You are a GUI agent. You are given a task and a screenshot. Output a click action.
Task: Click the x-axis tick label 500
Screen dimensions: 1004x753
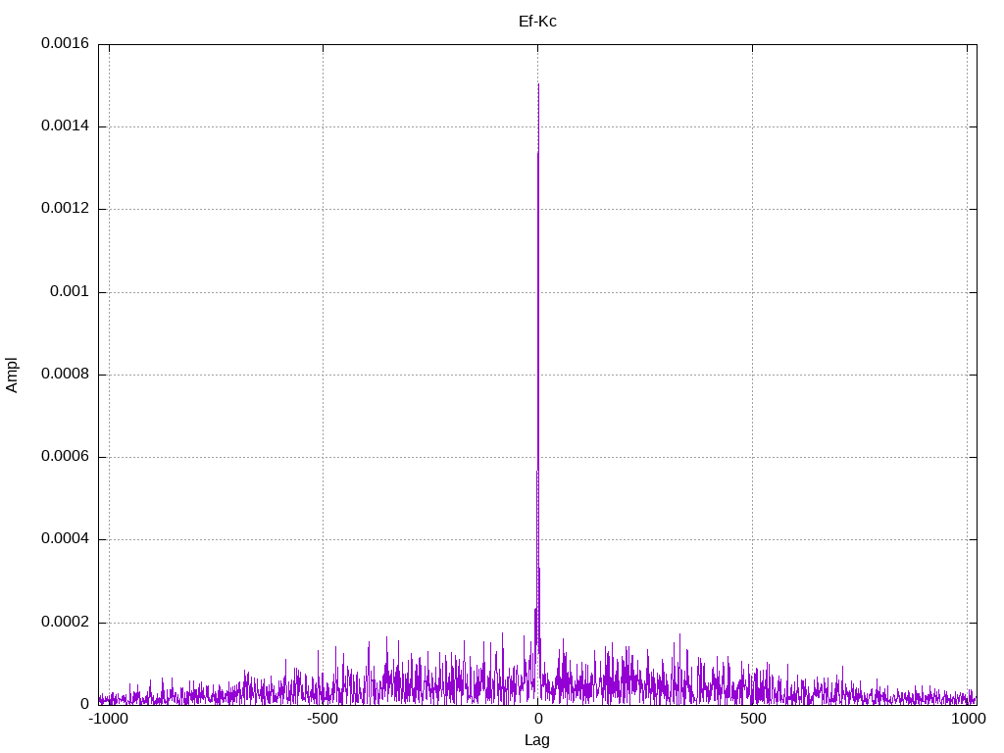[x=753, y=719]
